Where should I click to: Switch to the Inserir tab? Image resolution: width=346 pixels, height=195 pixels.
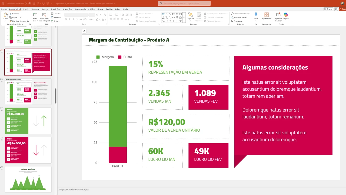tap(26, 9)
